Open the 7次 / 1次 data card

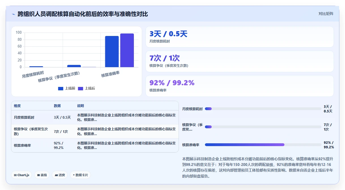click(239, 61)
